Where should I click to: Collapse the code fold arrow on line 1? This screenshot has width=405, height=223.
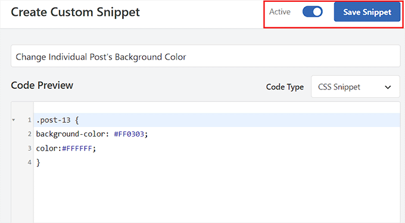tap(14, 120)
